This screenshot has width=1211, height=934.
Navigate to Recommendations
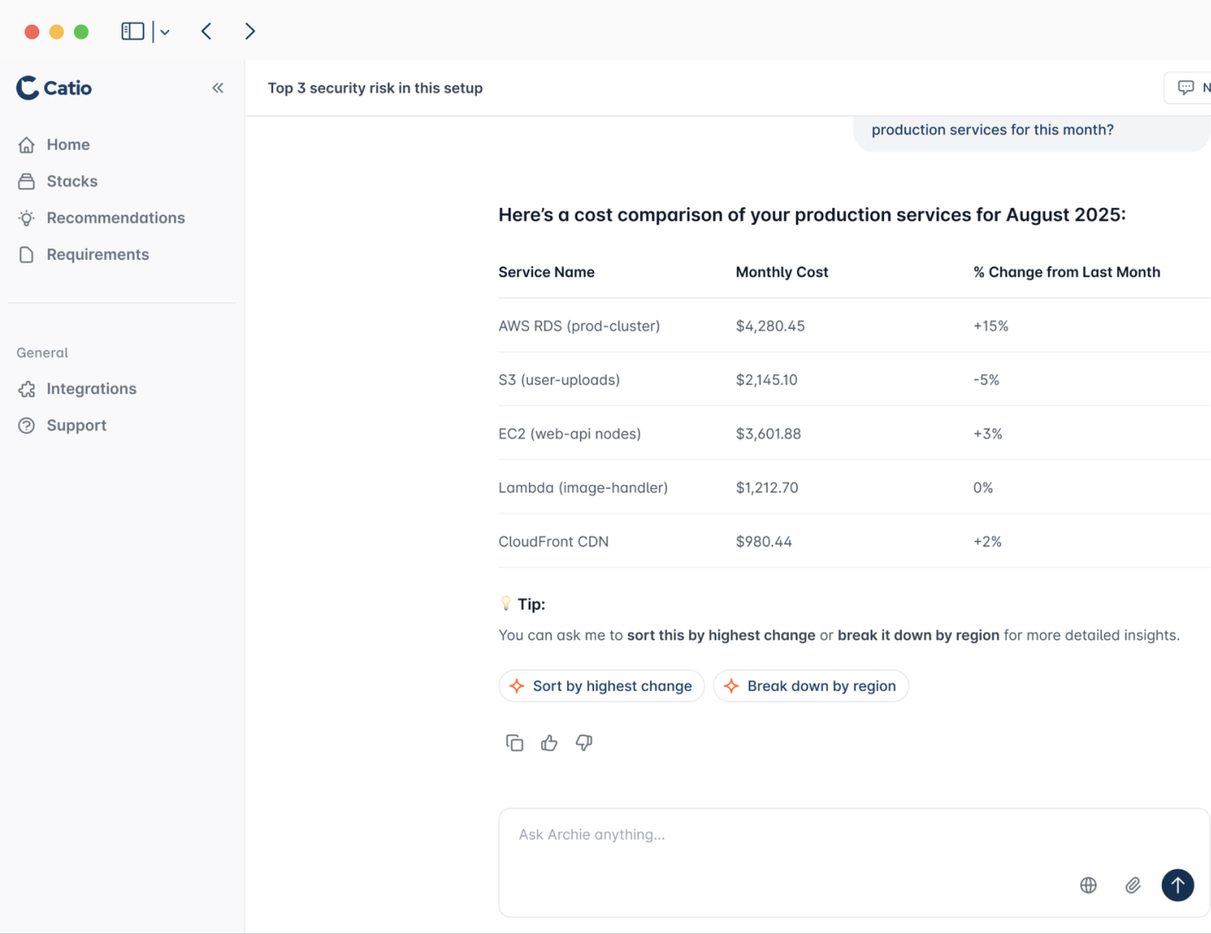click(115, 218)
